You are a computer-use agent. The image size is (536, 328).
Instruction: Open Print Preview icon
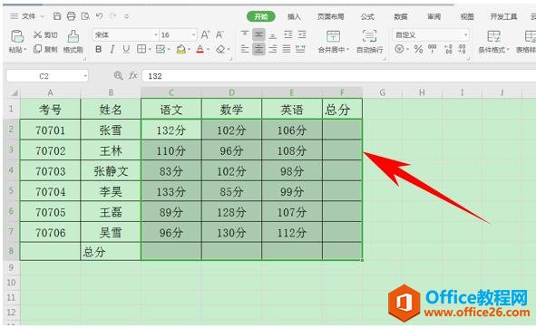(85, 16)
